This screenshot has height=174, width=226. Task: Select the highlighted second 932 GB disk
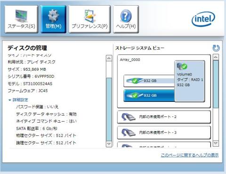(149, 95)
